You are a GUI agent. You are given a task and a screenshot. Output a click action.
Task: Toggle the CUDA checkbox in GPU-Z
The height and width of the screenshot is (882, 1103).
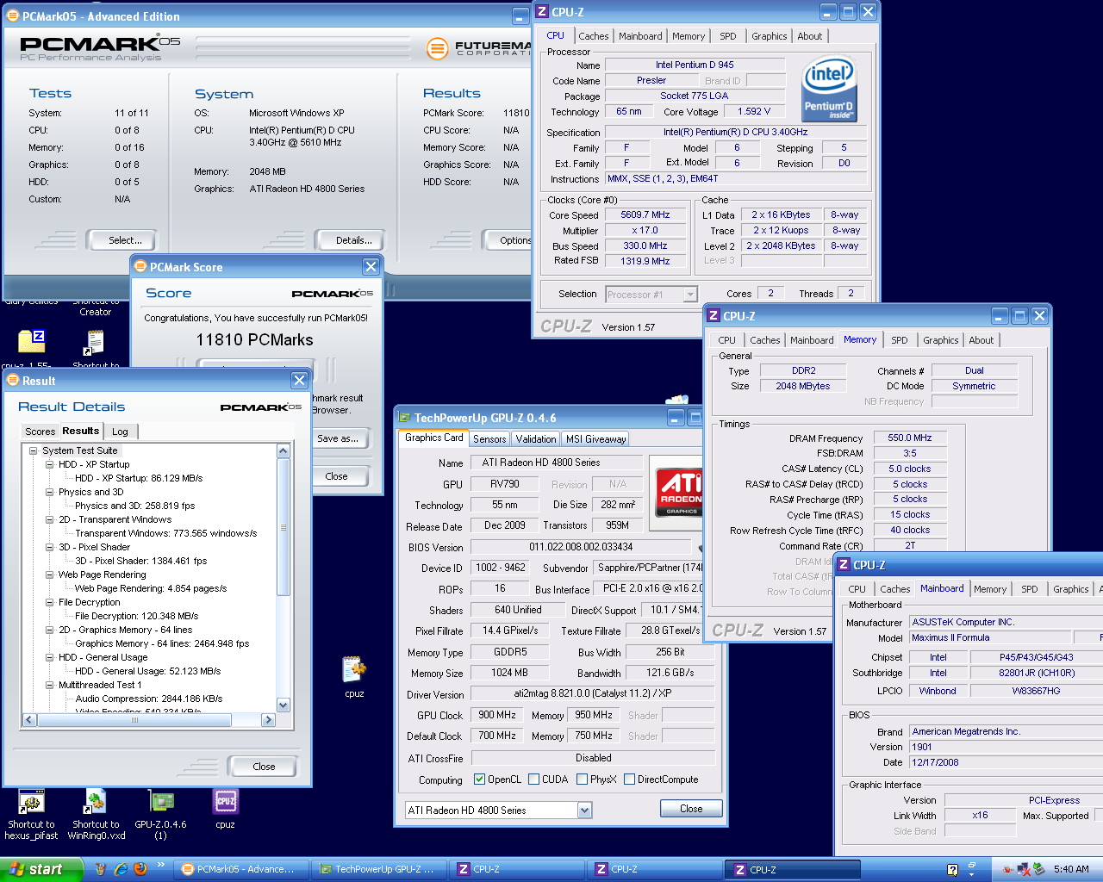click(534, 780)
